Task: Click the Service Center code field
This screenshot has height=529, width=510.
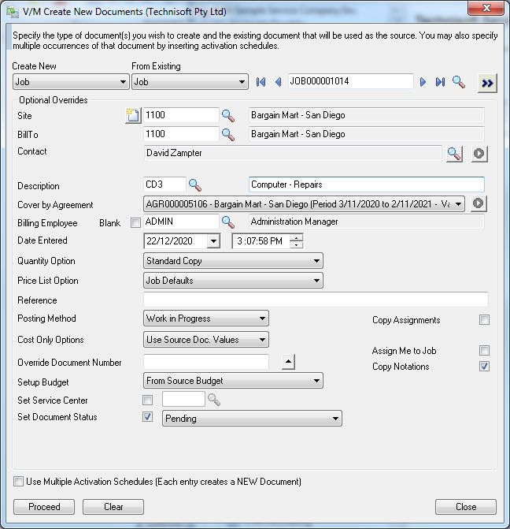Action: point(183,399)
